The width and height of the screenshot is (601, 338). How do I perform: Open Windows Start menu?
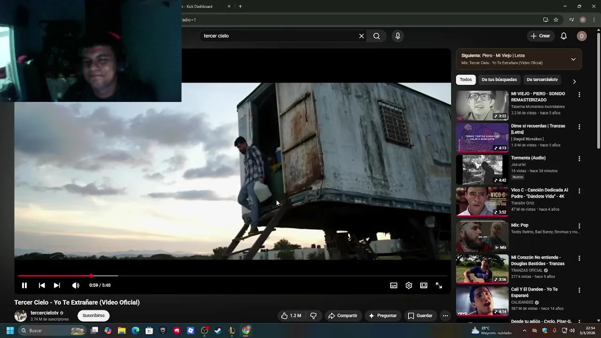click(10, 330)
